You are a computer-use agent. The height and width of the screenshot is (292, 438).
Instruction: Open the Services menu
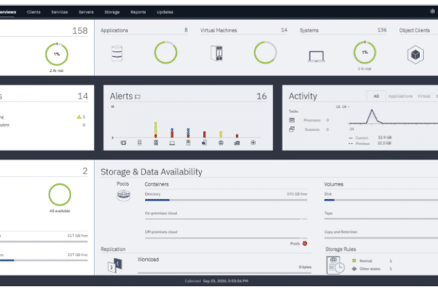click(x=59, y=12)
